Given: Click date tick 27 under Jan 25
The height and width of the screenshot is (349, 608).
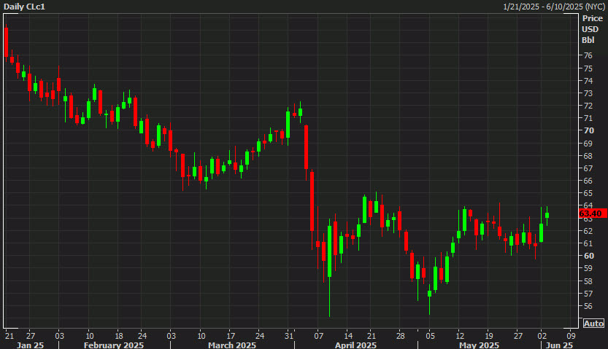Looking at the screenshot, I should (x=31, y=336).
